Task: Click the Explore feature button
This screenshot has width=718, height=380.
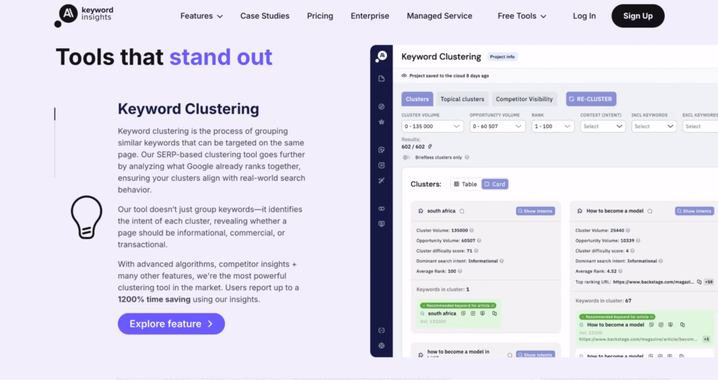Action: pos(171,324)
